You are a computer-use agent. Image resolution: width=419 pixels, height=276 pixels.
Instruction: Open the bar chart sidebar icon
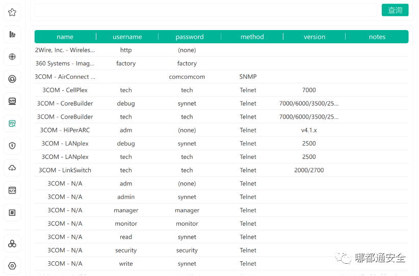coord(12,35)
